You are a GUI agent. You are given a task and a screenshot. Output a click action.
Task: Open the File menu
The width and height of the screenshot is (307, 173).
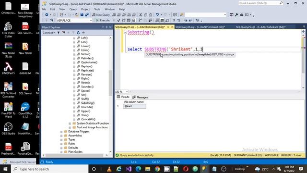[x=44, y=9]
